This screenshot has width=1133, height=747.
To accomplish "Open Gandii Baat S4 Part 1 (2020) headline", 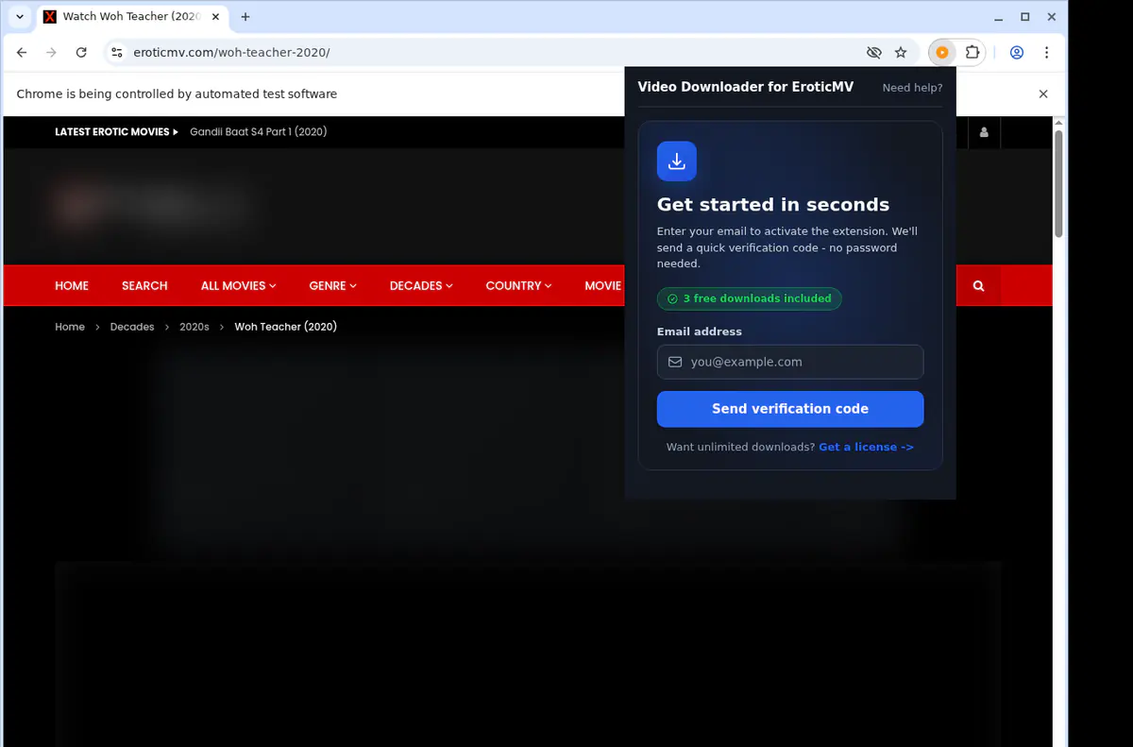I will pos(259,132).
